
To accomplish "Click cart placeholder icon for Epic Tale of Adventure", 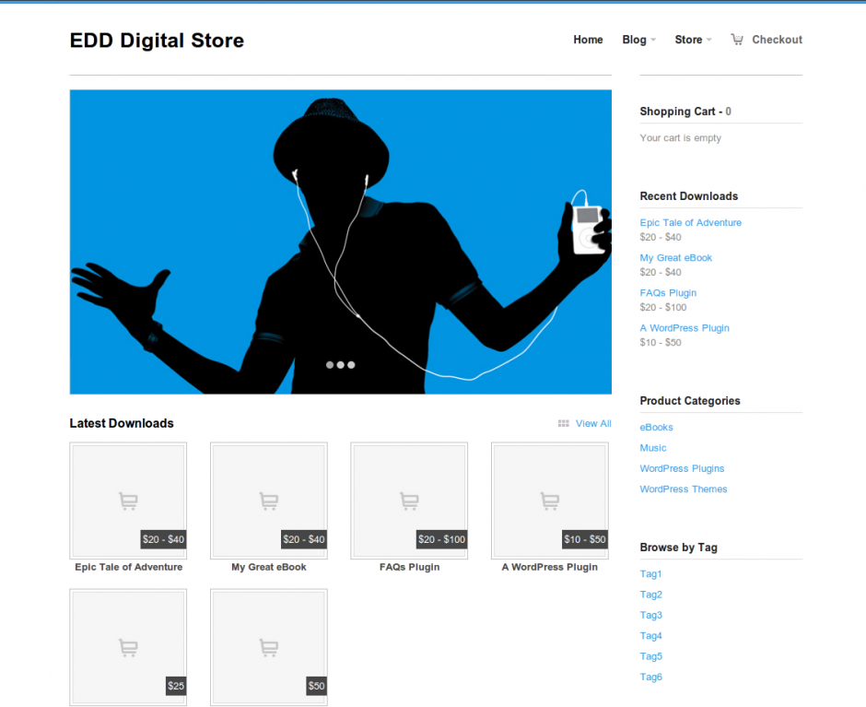I will 128,501.
